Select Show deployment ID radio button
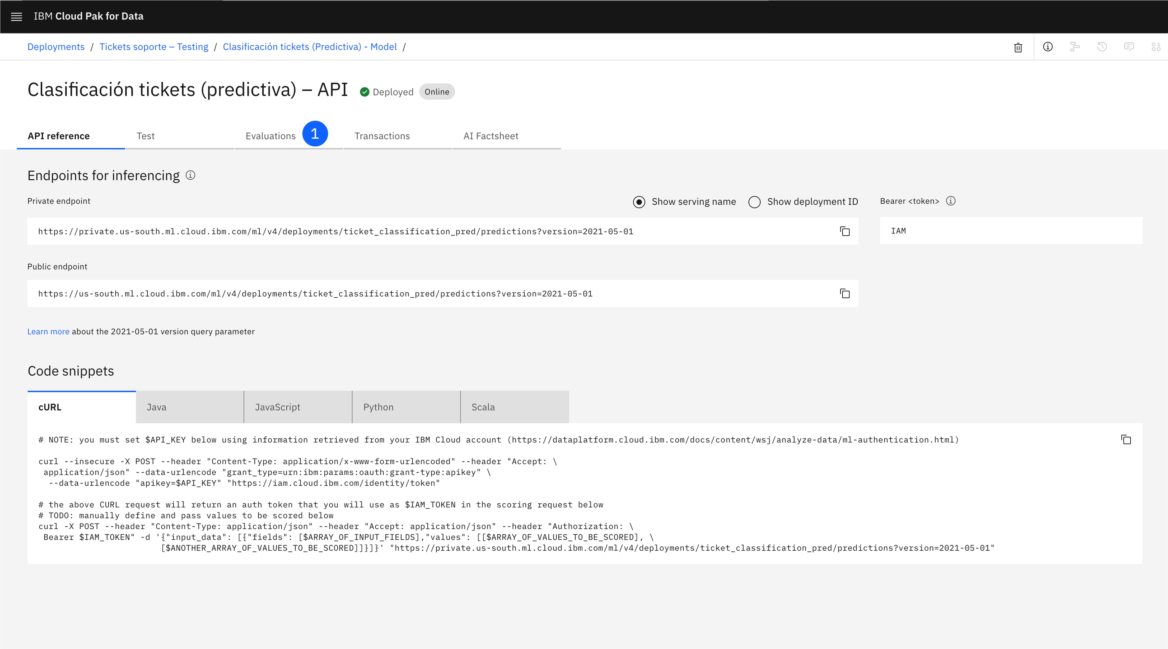Image resolution: width=1168 pixels, height=649 pixels. [x=754, y=202]
